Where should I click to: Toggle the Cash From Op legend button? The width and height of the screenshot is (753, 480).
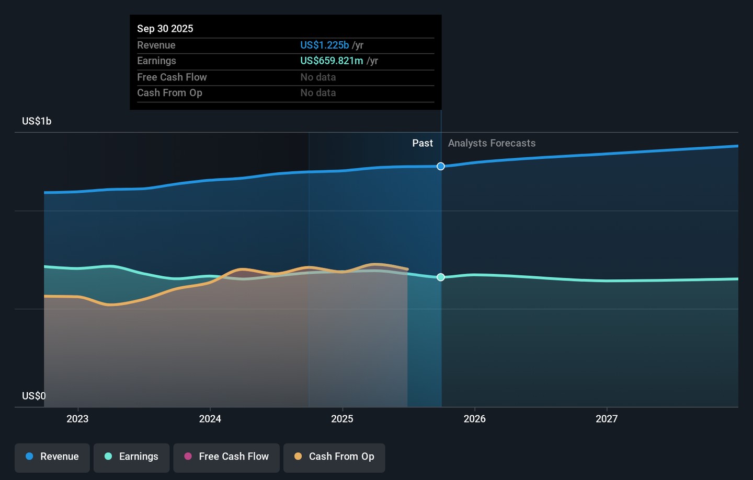coord(334,456)
